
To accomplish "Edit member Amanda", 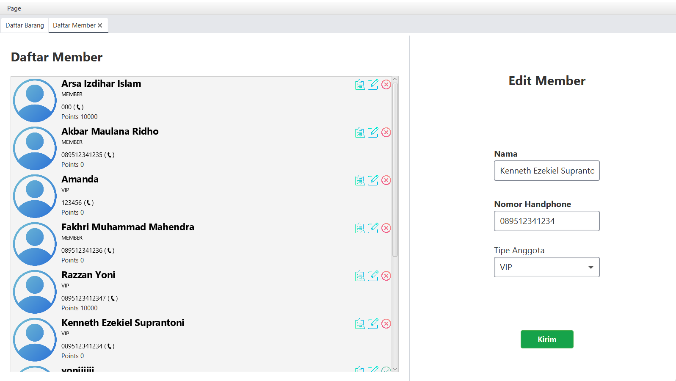I will click(x=373, y=180).
